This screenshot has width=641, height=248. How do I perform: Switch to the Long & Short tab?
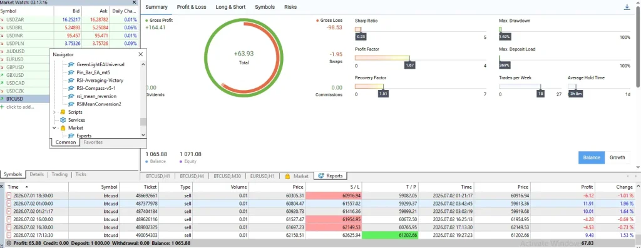click(x=230, y=7)
